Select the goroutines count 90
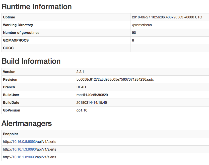 click(x=134, y=33)
